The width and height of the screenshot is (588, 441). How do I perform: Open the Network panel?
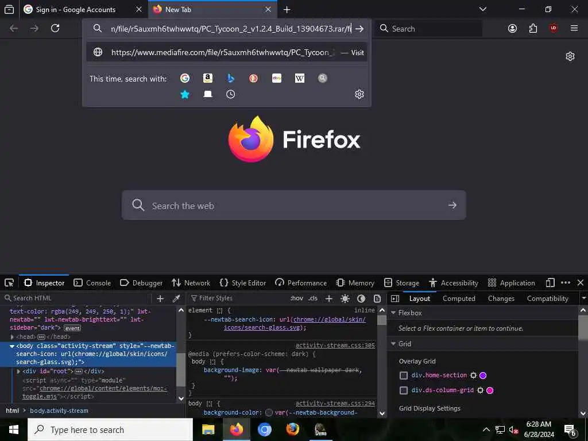coord(191,283)
